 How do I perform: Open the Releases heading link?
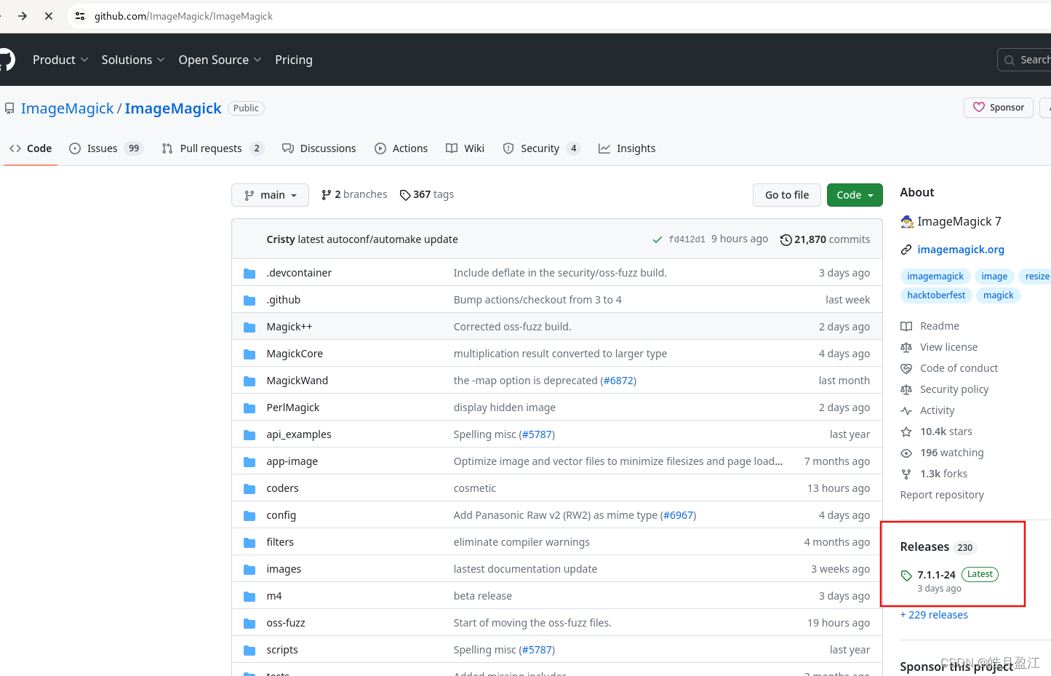click(924, 546)
